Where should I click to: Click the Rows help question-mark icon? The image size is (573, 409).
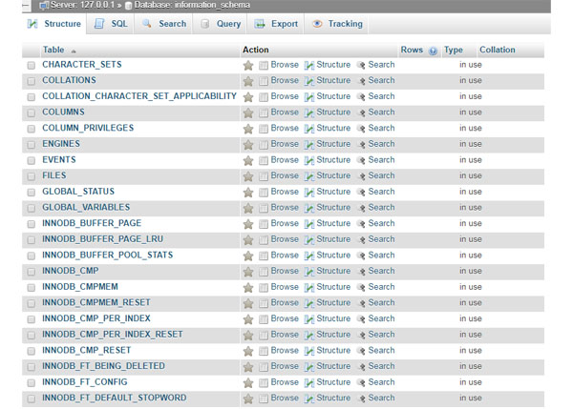coord(433,51)
